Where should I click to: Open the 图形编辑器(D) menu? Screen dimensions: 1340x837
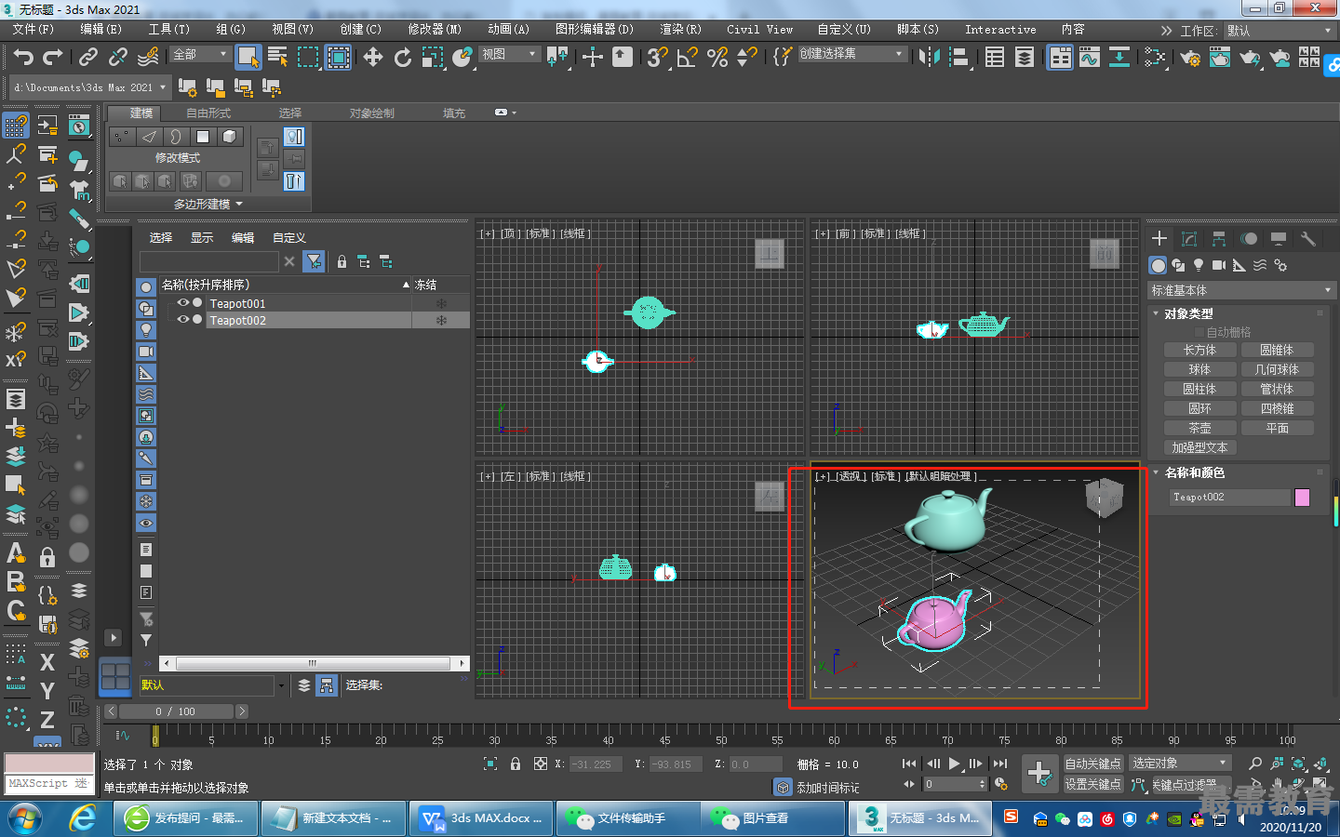click(595, 30)
